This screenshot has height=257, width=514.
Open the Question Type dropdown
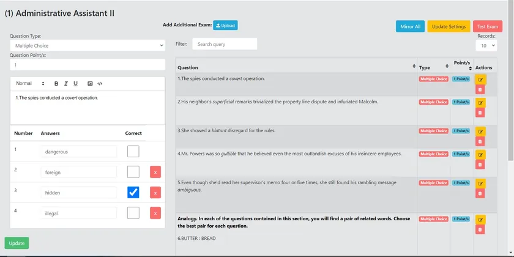pos(88,45)
